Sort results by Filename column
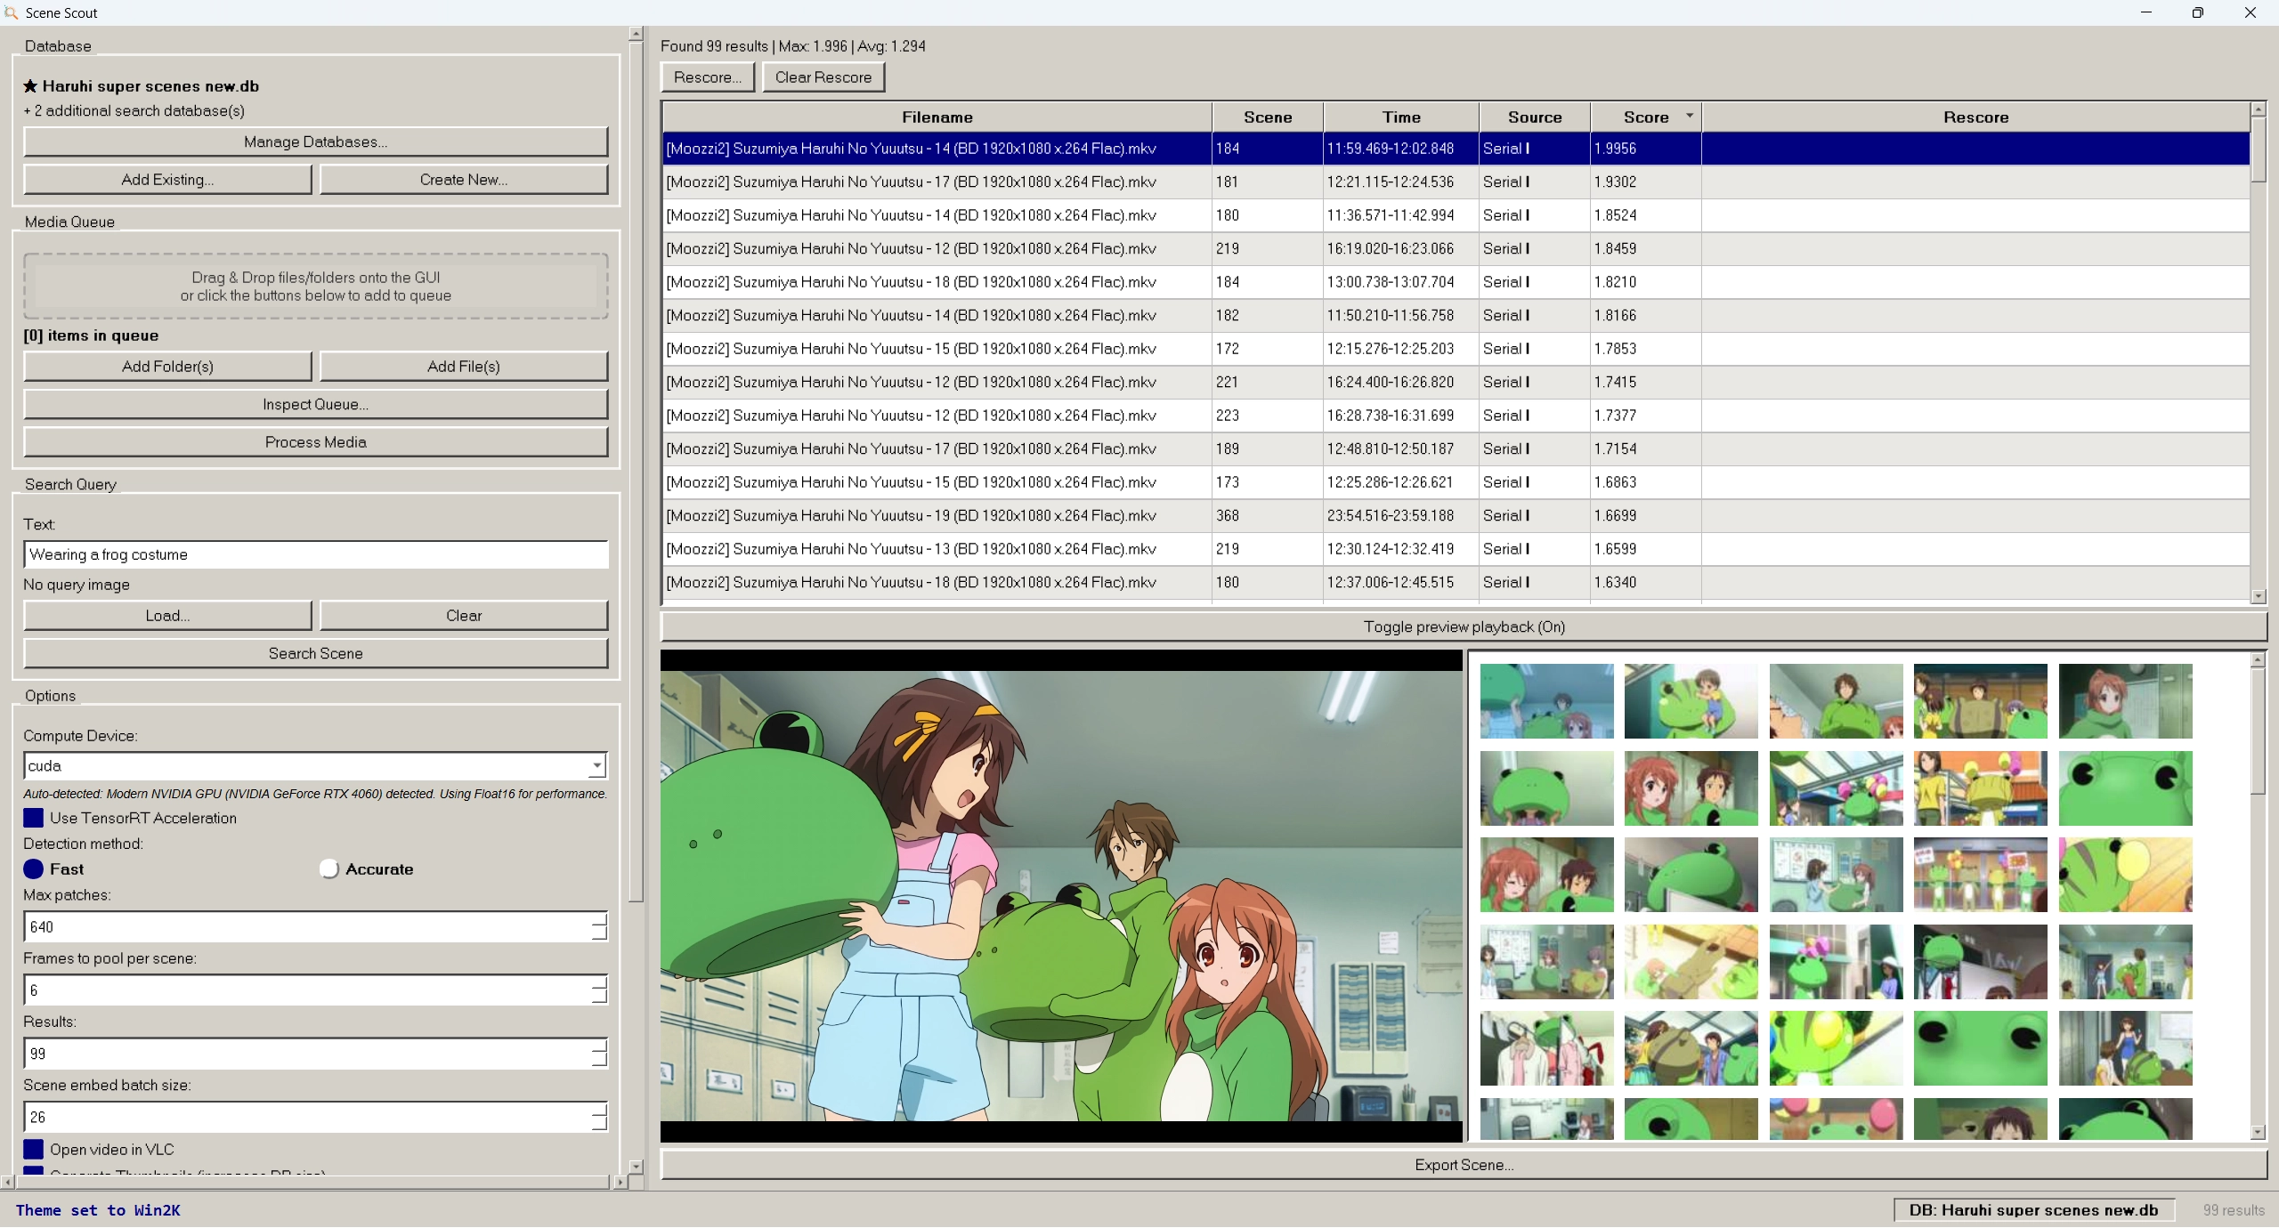 pos(937,117)
